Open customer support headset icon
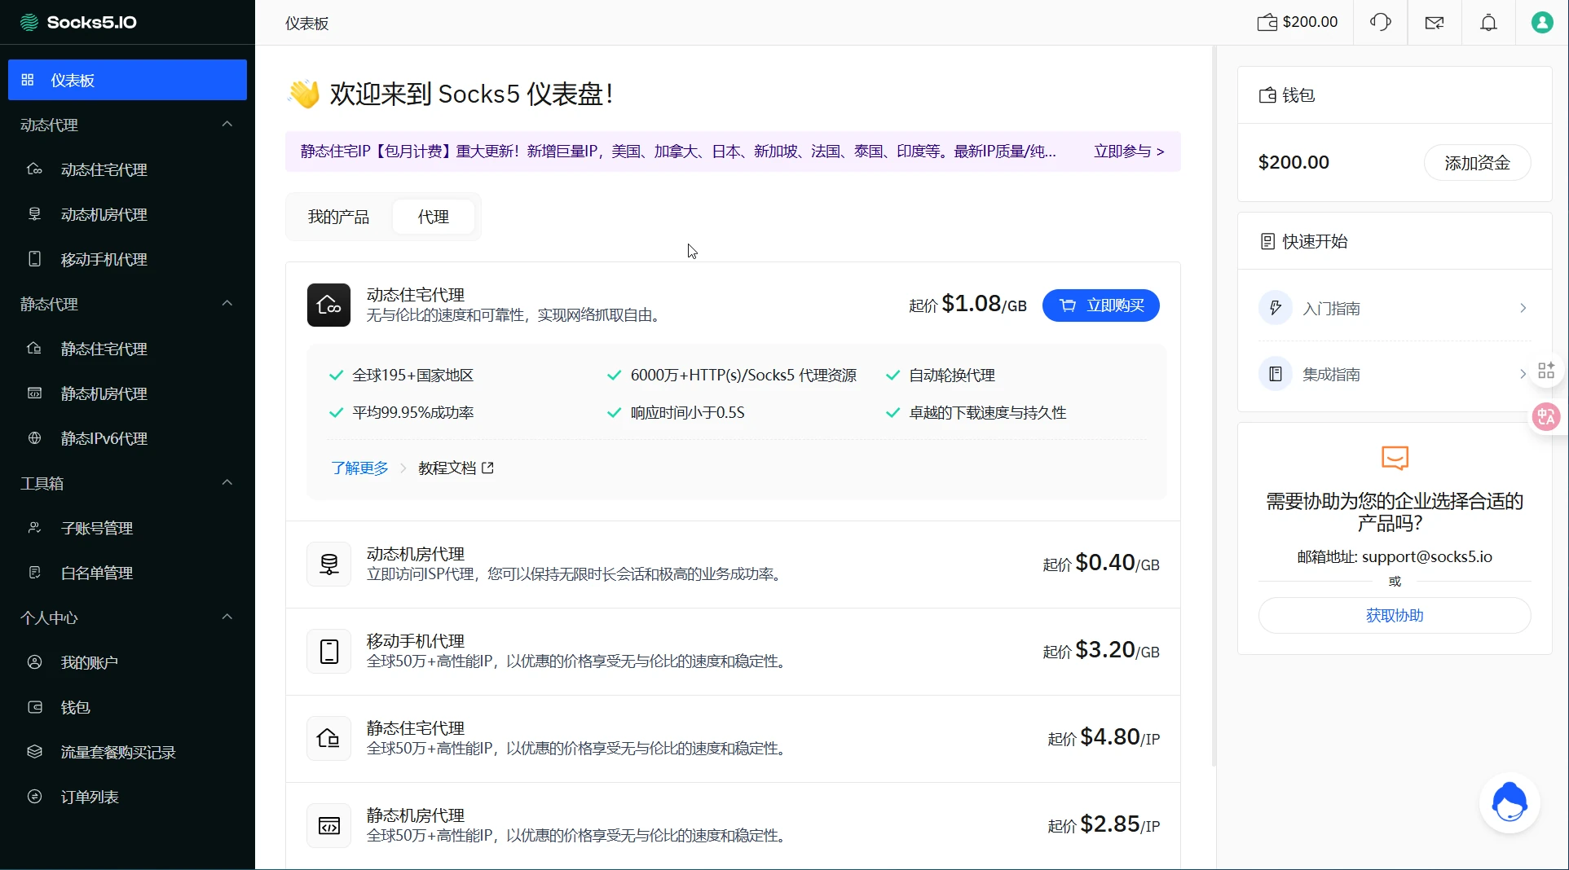 click(x=1381, y=22)
